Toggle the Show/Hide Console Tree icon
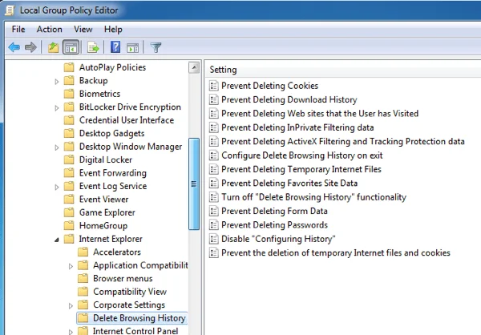This screenshot has height=335, width=481. [x=71, y=47]
